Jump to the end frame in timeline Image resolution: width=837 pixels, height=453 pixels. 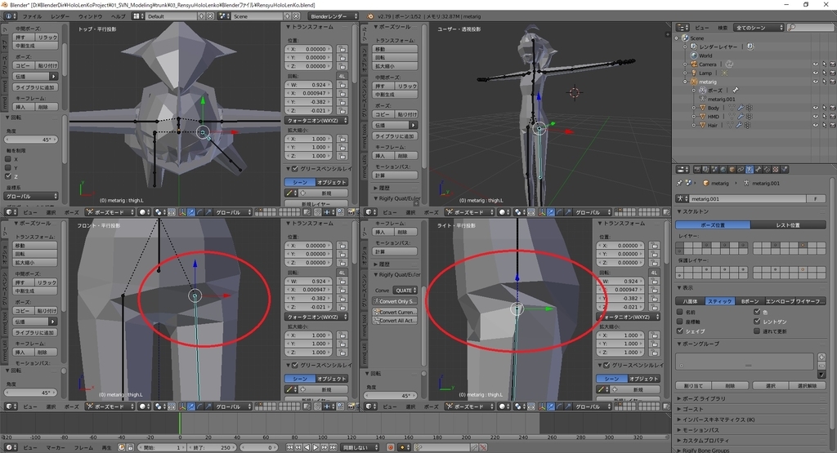(x=333, y=447)
